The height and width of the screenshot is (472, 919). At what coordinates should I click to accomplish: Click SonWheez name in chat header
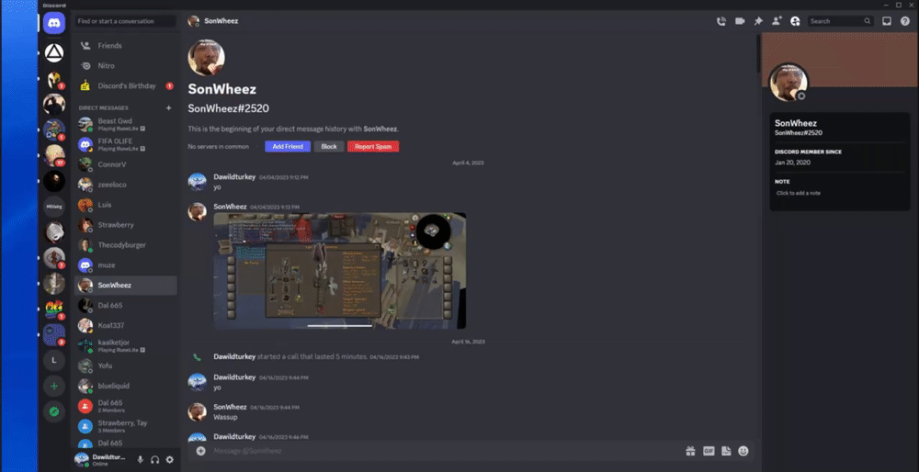click(221, 21)
